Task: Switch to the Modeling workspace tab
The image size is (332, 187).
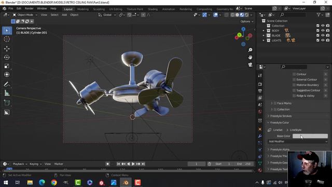Action: point(83,9)
